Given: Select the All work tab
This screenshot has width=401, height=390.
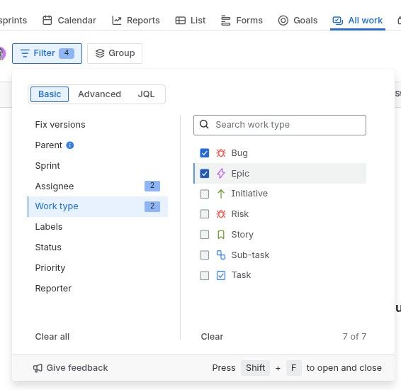Looking at the screenshot, I should pyautogui.click(x=357, y=21).
